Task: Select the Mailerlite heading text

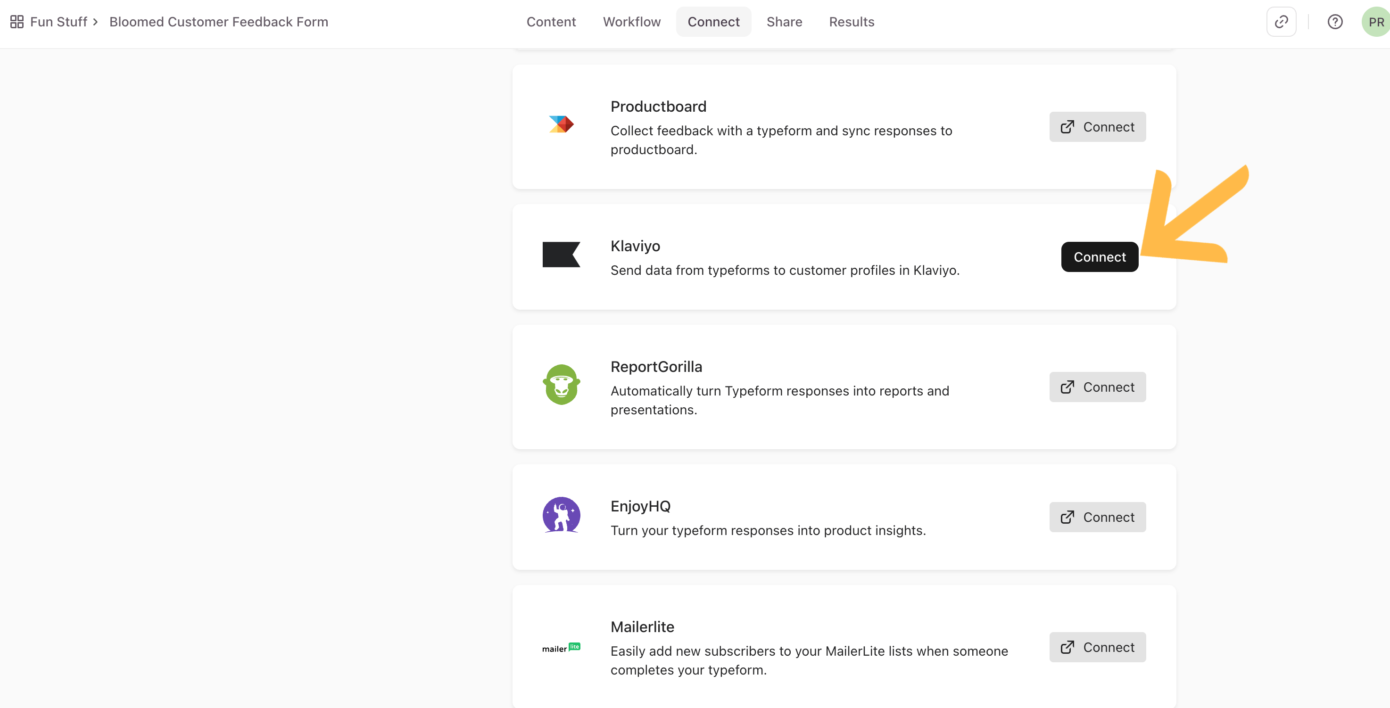Action: coord(642,626)
